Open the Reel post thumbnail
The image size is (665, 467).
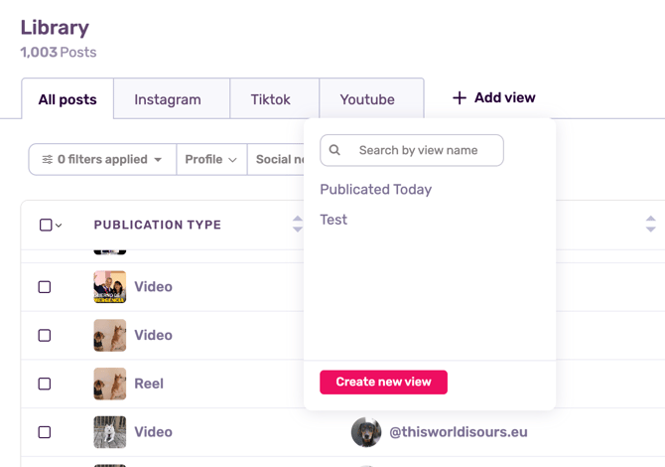point(110,384)
